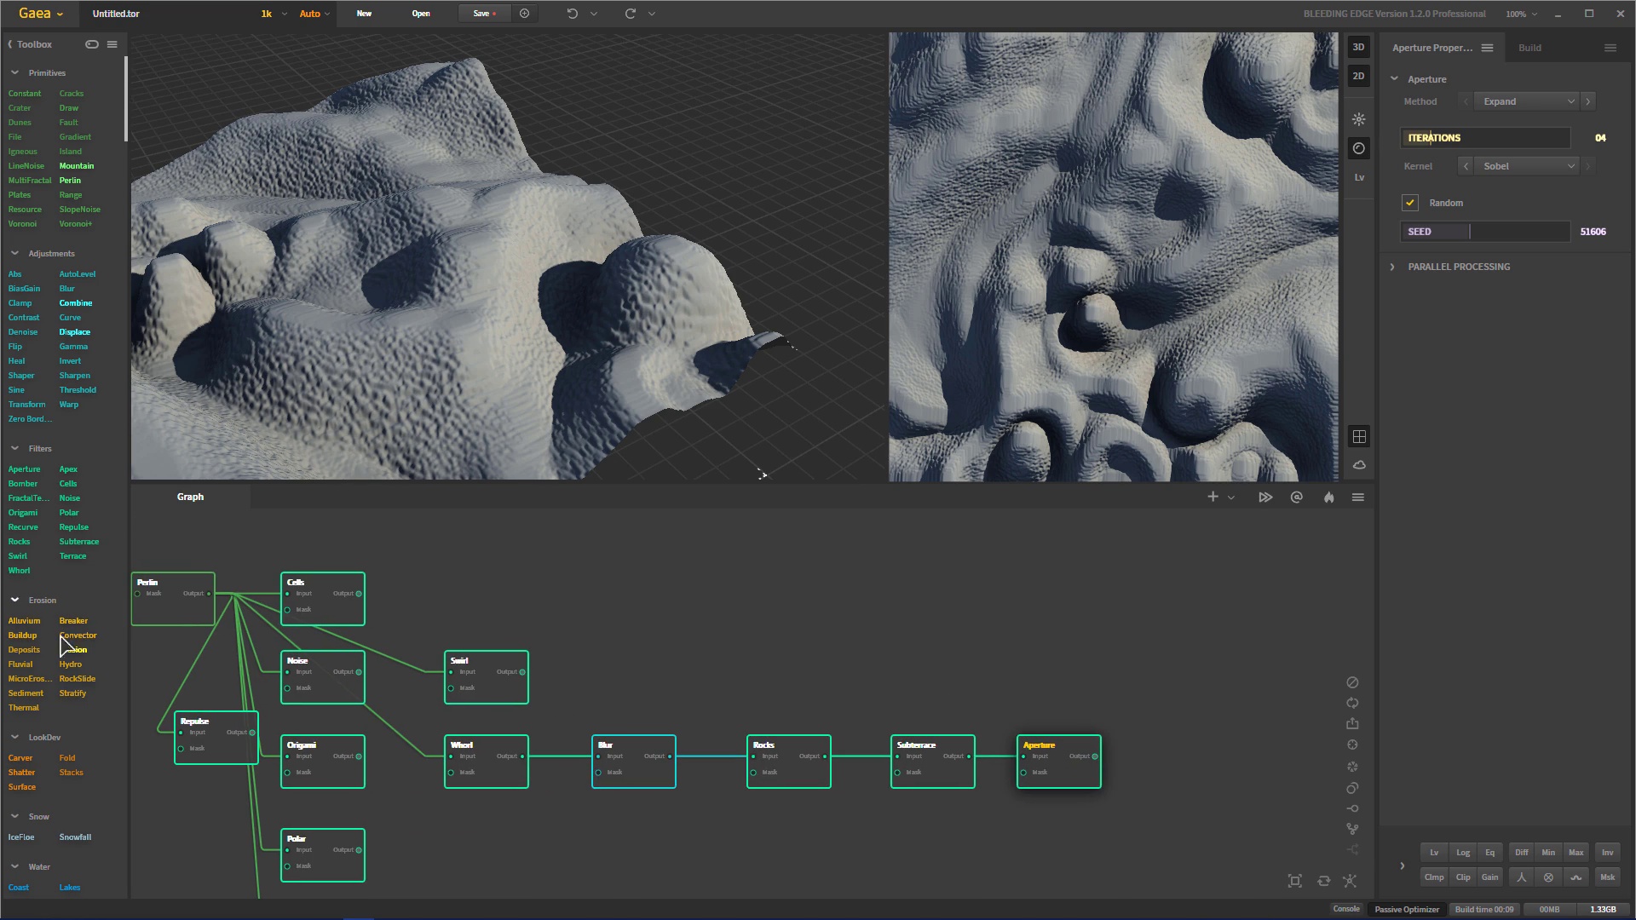Open redo history dropdown
This screenshot has height=920, width=1636.
(652, 14)
